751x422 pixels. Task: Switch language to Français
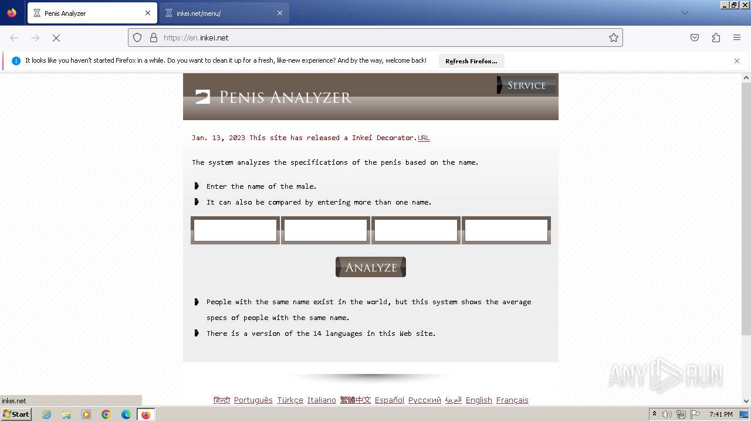click(x=512, y=400)
